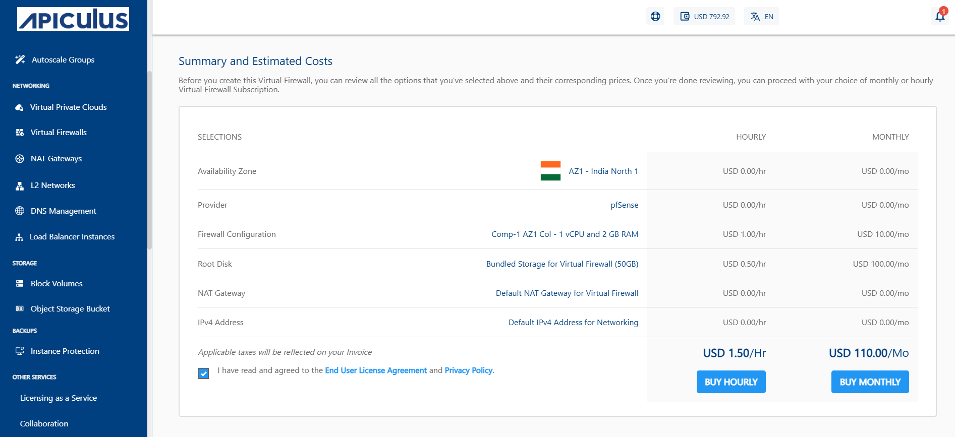Open Block Volumes
Viewport: 955px width, 437px height.
click(57, 284)
